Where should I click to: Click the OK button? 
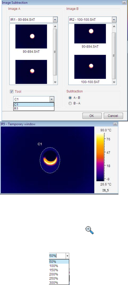tap(92, 116)
